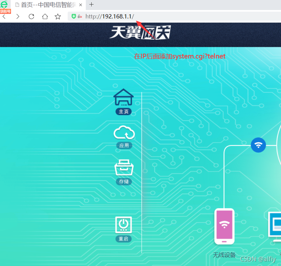Bookmark page with the star icon
Viewport: 281px width, 266px height.
58,16
